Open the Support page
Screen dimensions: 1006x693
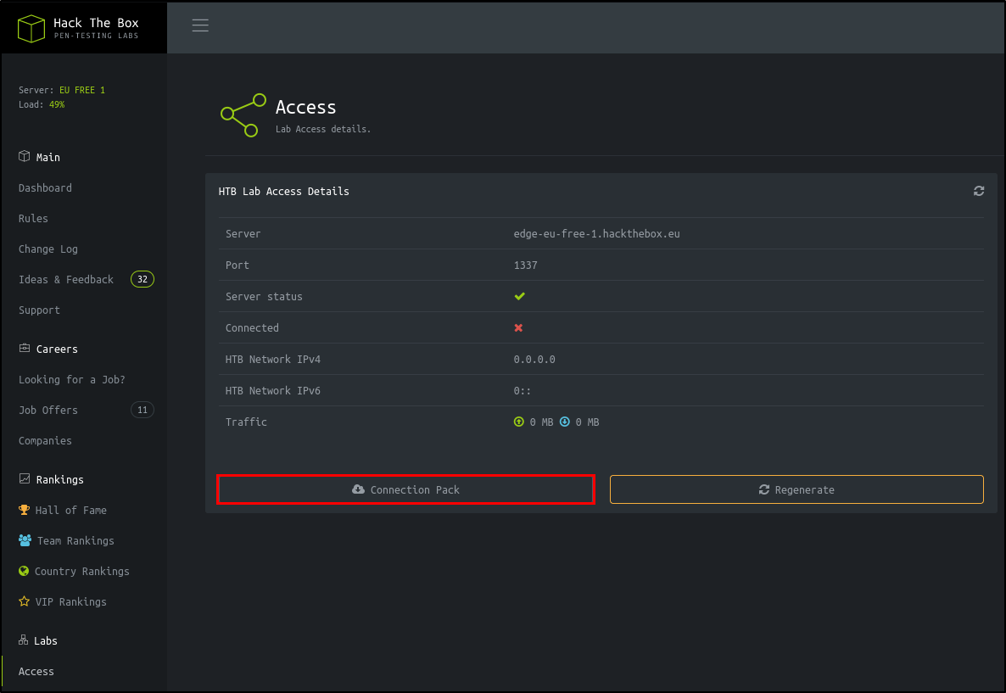(x=39, y=310)
